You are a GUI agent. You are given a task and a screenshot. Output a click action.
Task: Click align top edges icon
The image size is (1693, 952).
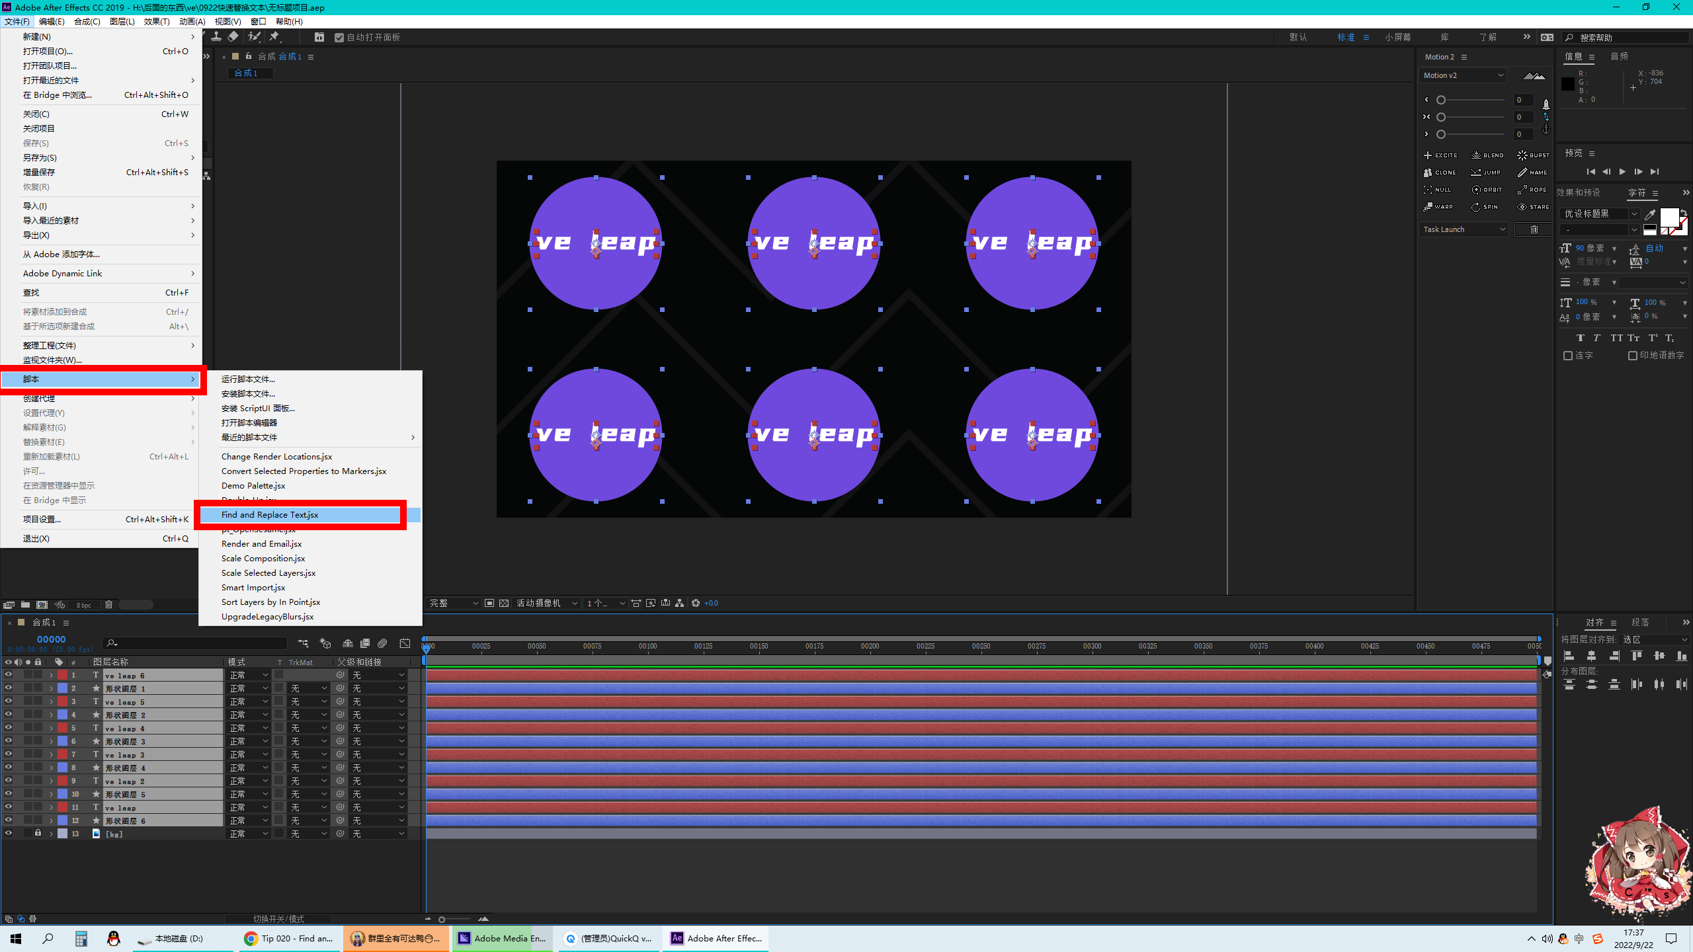1637,656
